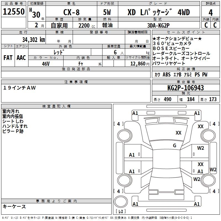Click the 後日発送部品 section header
Image resolution: width=221 pixels, height=221 pixels.
point(76,69)
